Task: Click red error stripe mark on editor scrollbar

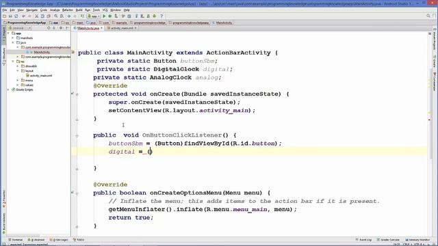Action: tap(429, 120)
